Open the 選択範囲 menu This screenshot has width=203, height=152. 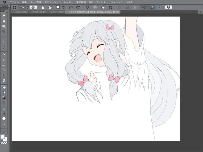click(x=81, y=2)
